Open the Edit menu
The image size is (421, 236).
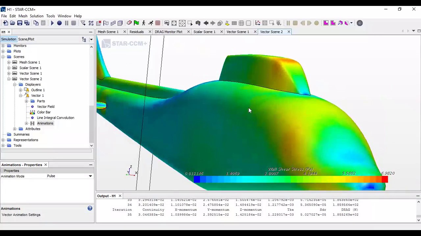point(12,16)
